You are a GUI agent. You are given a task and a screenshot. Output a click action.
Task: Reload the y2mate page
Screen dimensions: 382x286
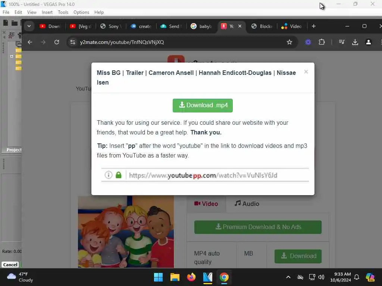pyautogui.click(x=57, y=42)
